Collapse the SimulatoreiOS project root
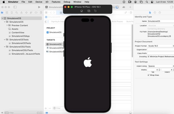 pyautogui.click(x=2, y=18)
